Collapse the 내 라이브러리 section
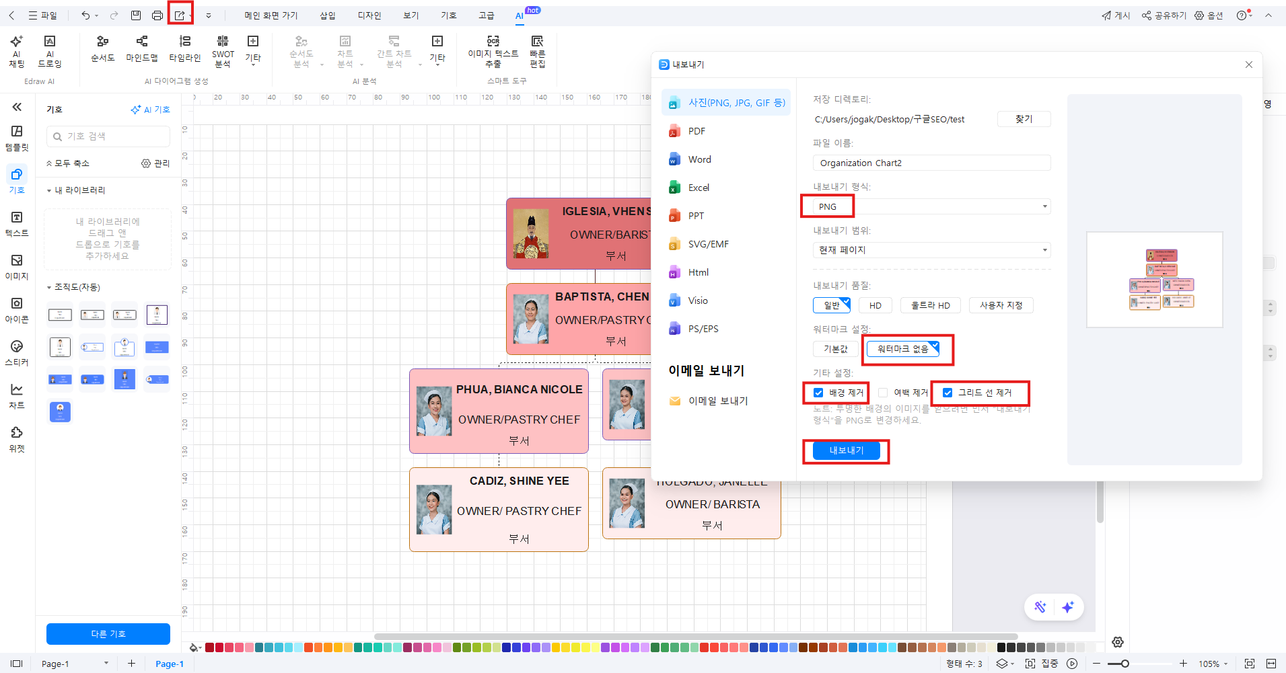The width and height of the screenshot is (1286, 673). [49, 191]
